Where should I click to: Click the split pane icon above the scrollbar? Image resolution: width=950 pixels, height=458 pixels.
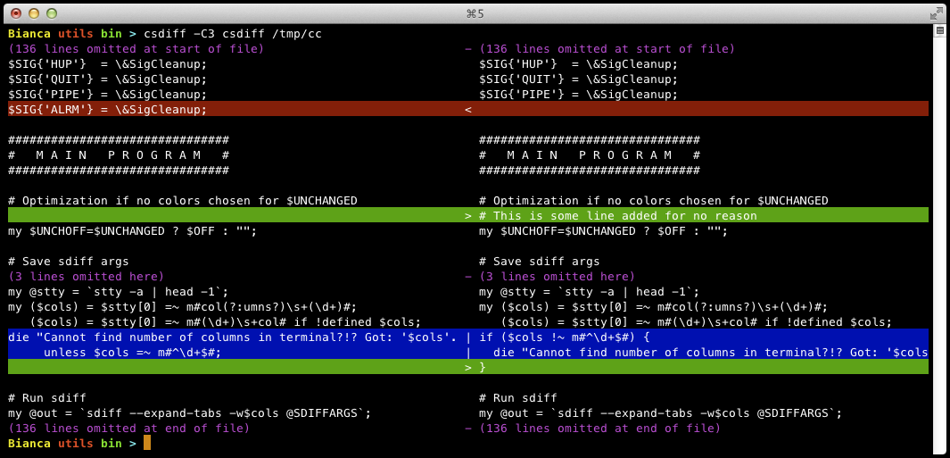click(939, 31)
